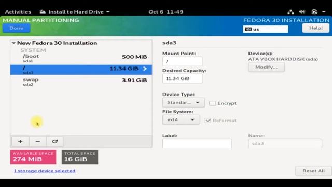This screenshot has height=187, width=332.
Task: Toggle the Encrypt checkbox
Action: click(x=212, y=103)
